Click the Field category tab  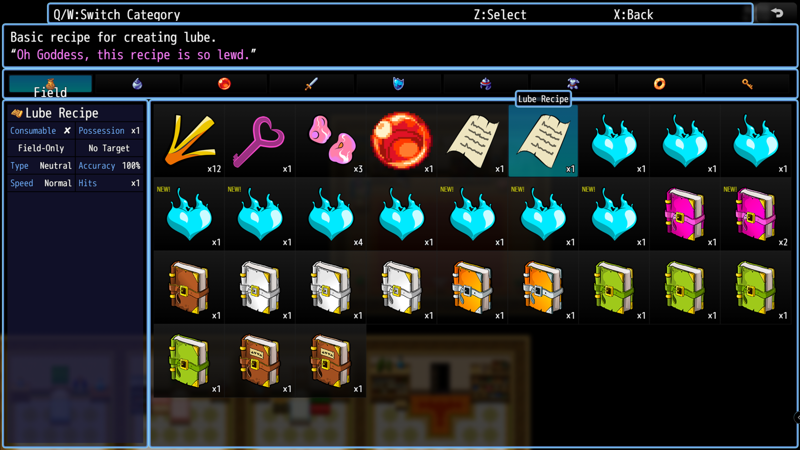[x=50, y=85]
